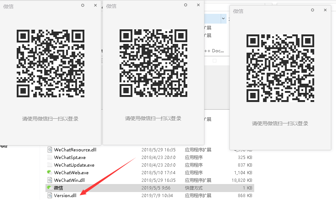Click date 2019/5/5 9:56 of 微信 shortcut

(156, 188)
